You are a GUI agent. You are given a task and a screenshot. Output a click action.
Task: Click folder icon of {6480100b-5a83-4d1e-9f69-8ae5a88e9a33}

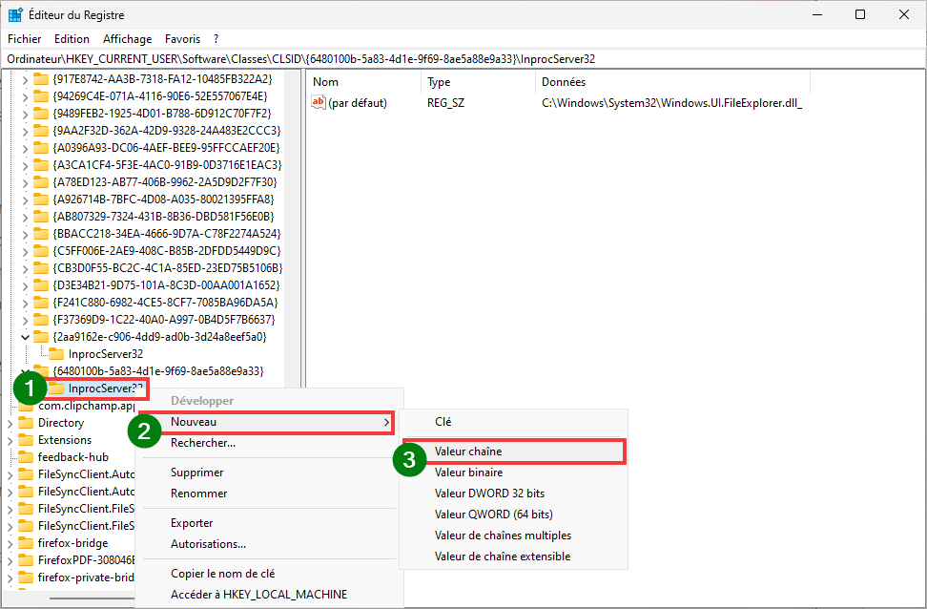click(x=41, y=371)
